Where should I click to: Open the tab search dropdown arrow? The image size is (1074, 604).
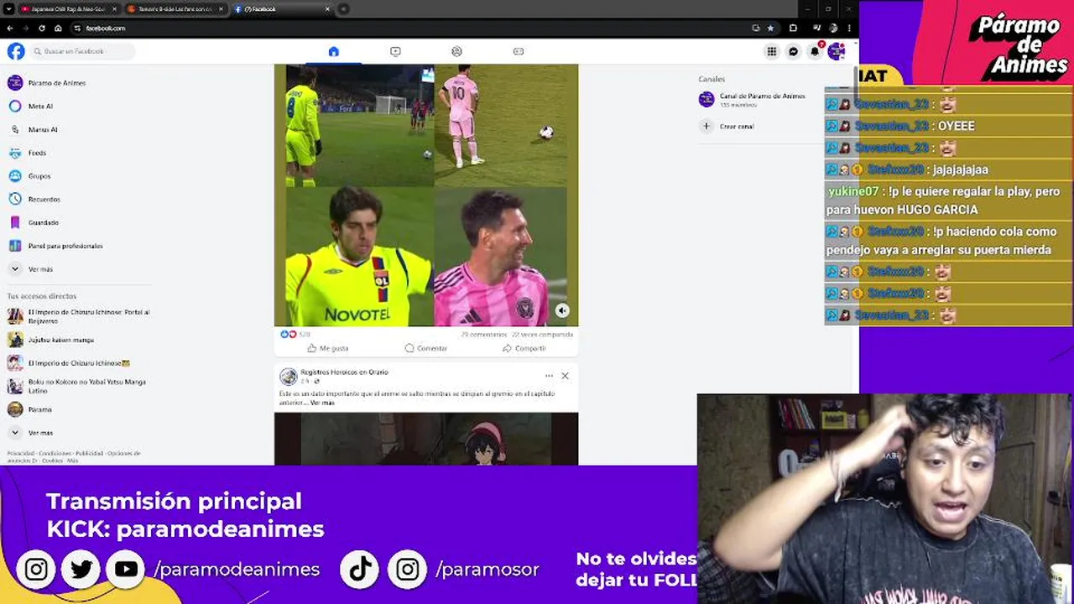[8, 8]
